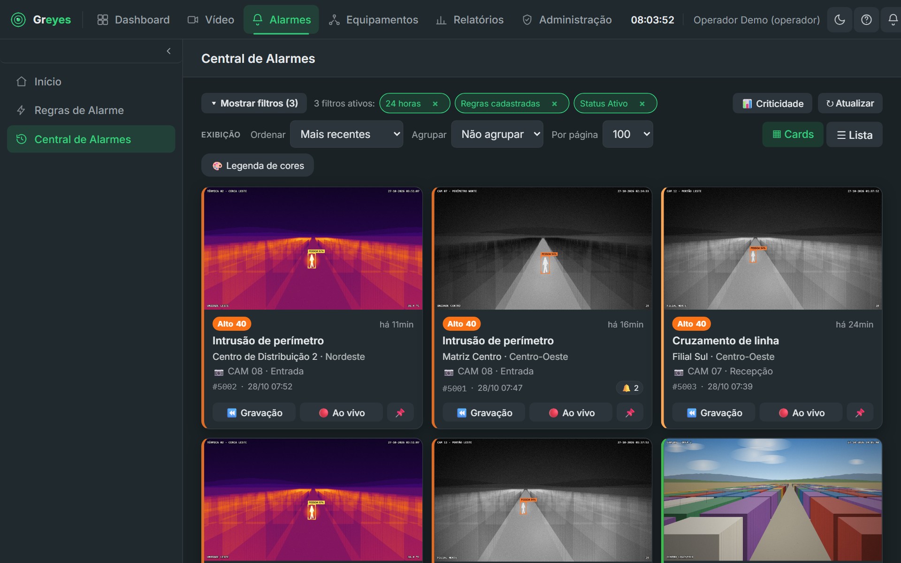Open Cruzamento de linha alarm title

(x=725, y=341)
